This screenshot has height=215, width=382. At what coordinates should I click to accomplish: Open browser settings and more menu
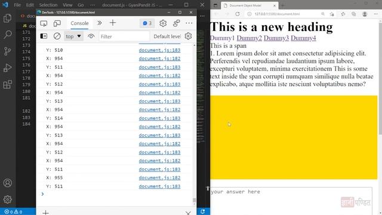click(x=375, y=14)
